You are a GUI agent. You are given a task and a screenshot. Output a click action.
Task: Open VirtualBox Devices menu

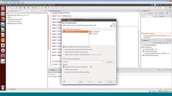tap(19, 3)
